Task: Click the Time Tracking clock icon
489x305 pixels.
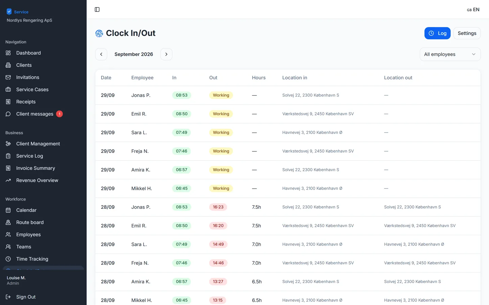Action: (x=8, y=259)
